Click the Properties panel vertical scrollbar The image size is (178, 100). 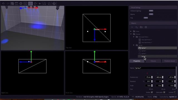pos(176,78)
